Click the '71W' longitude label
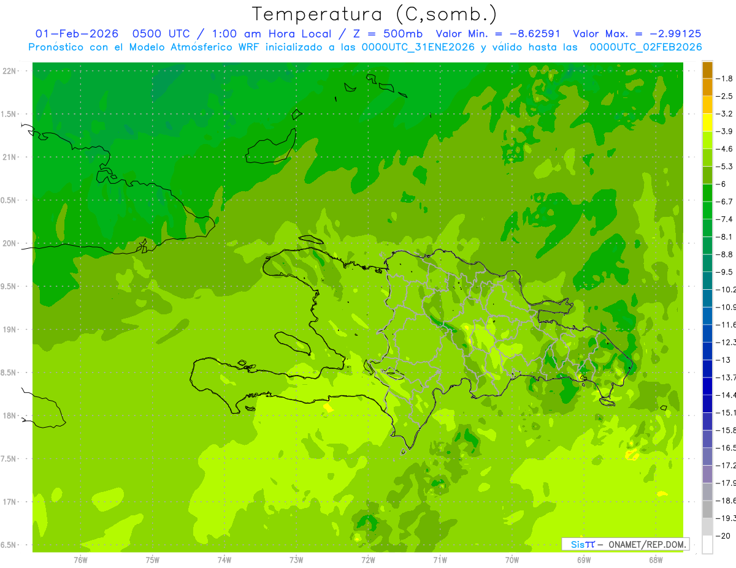The image size is (736, 568). 440,559
